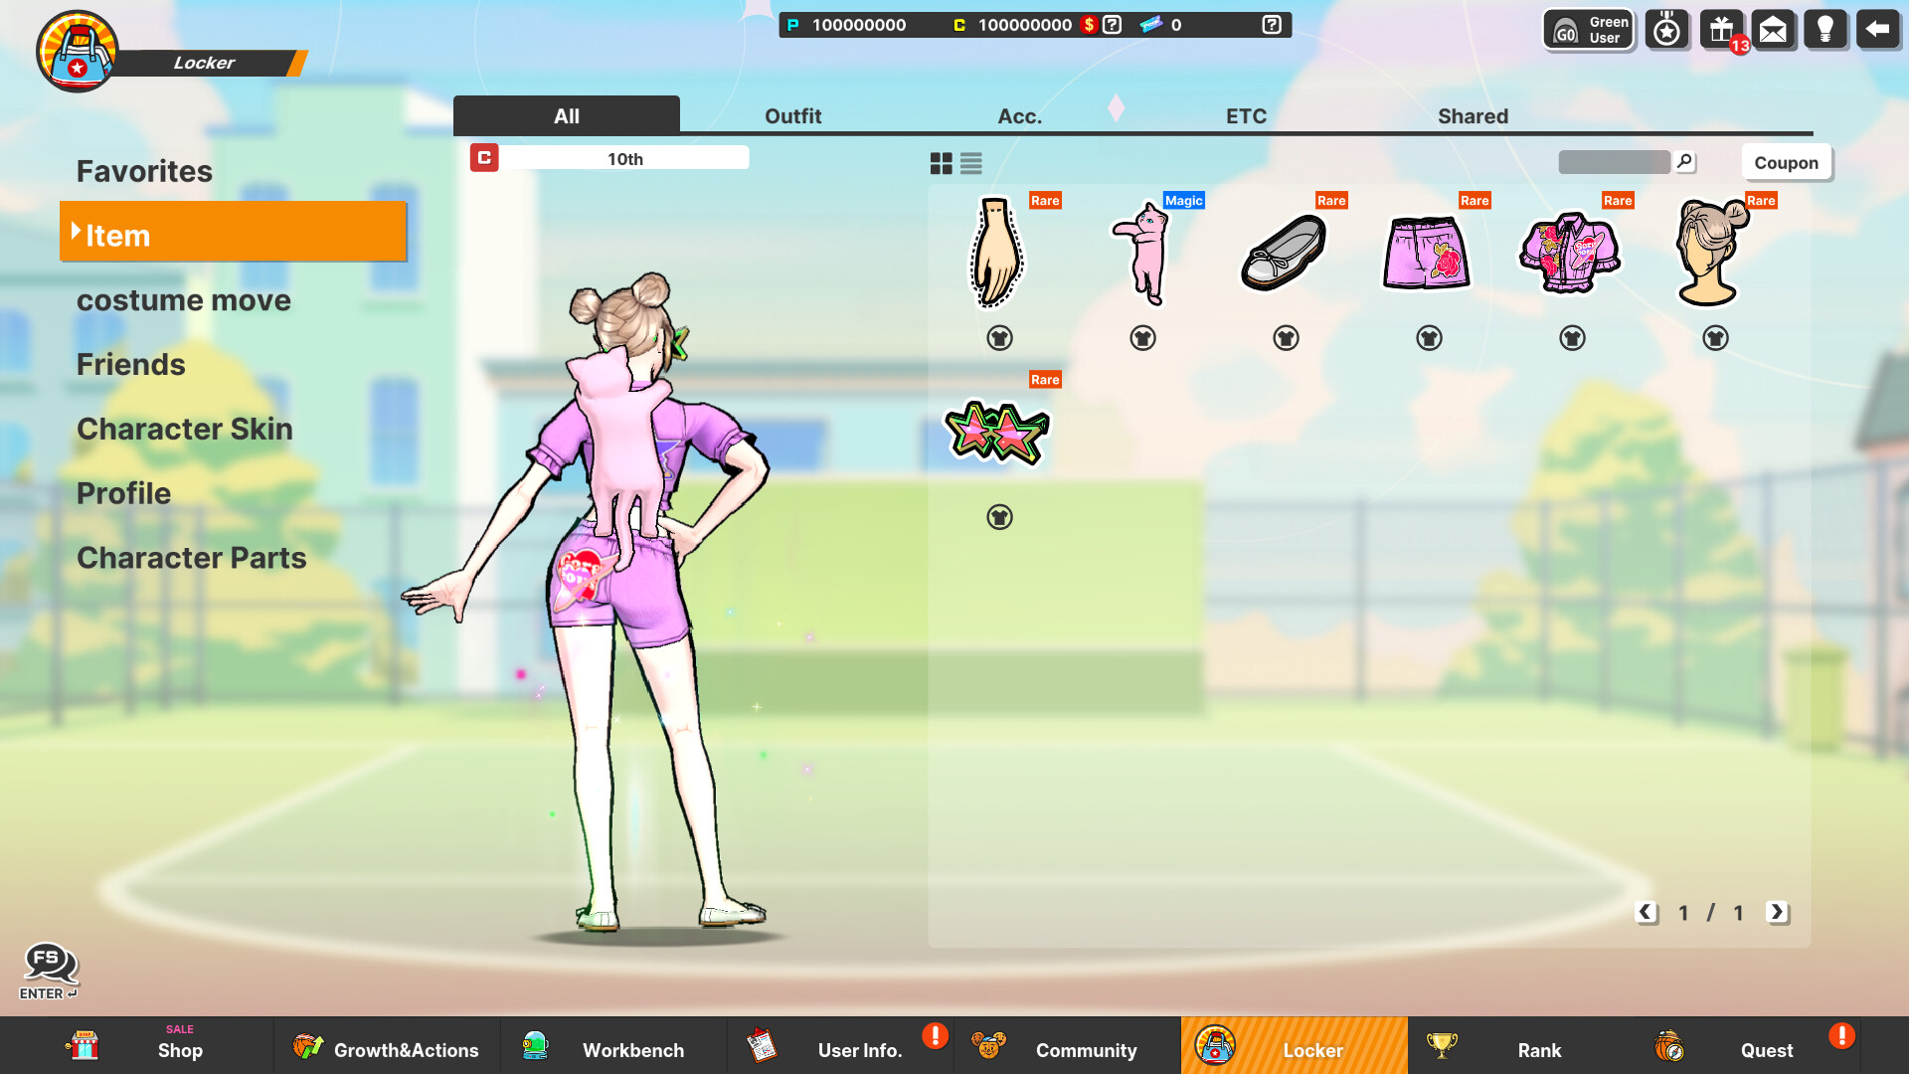Open the gift box with 13 notifications
1909x1074 pixels.
click(x=1720, y=29)
